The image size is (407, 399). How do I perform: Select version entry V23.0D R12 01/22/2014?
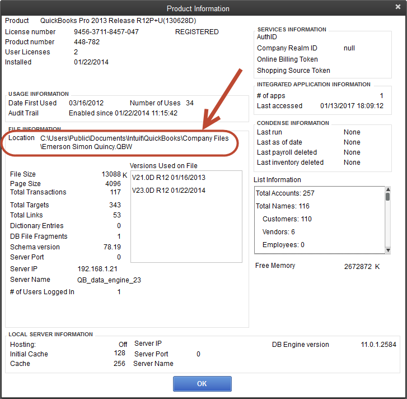click(x=169, y=191)
